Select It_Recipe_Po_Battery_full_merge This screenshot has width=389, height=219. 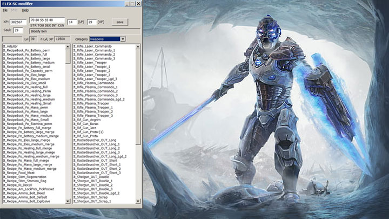point(28,128)
